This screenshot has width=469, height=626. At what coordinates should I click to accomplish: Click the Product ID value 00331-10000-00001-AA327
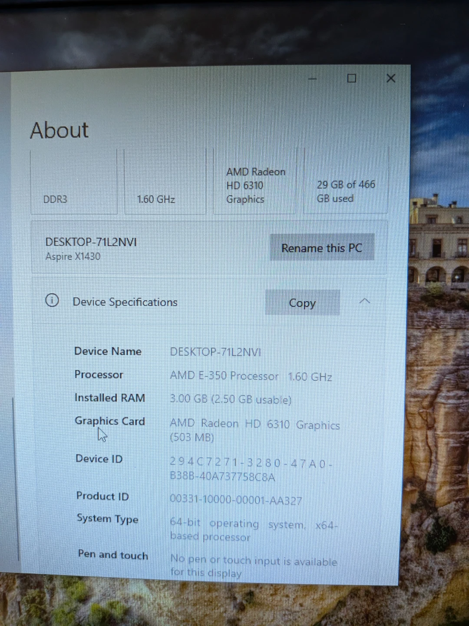(x=236, y=500)
